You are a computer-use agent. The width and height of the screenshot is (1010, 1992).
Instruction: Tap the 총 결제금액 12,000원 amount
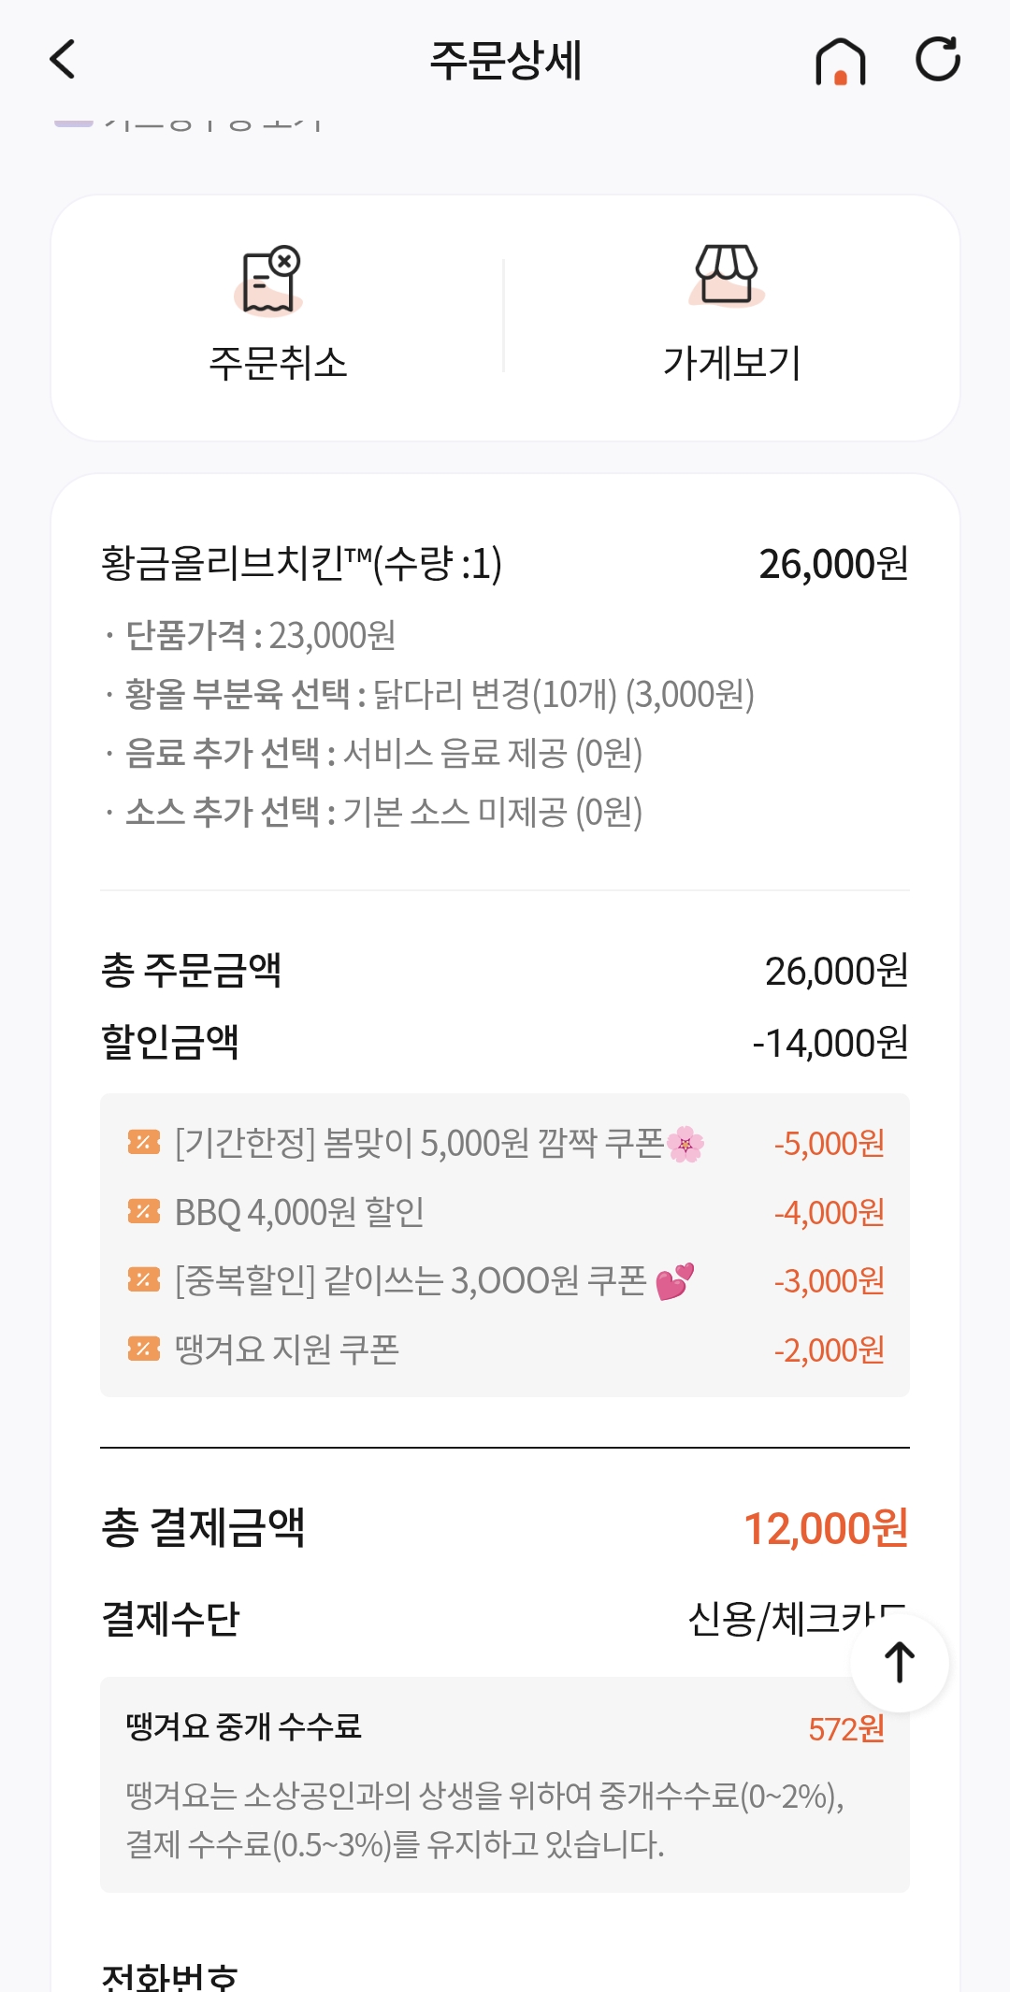pos(826,1528)
